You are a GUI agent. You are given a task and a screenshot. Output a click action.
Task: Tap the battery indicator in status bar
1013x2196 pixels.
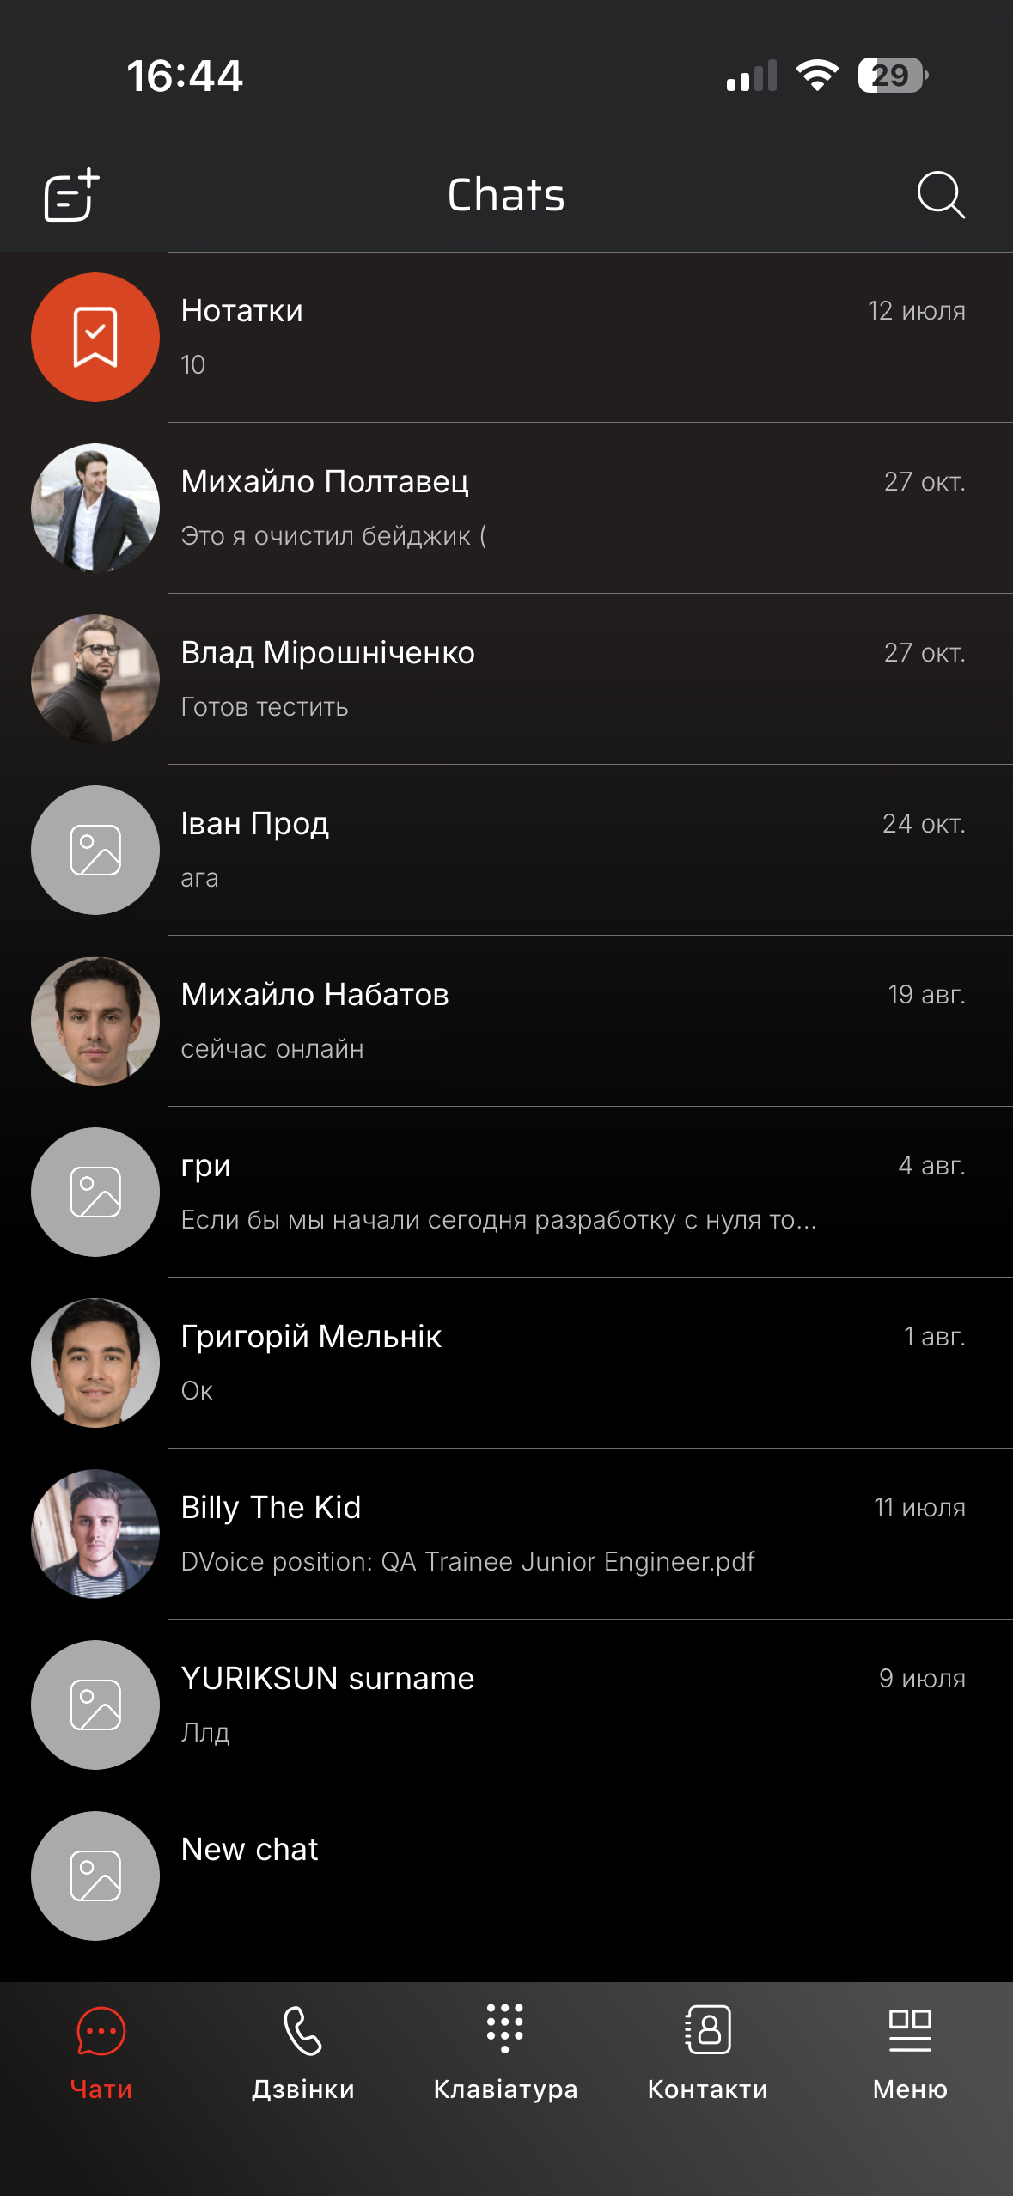coord(892,76)
